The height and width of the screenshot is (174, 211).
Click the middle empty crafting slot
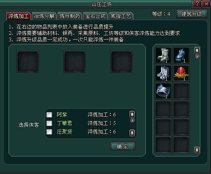(x=75, y=61)
